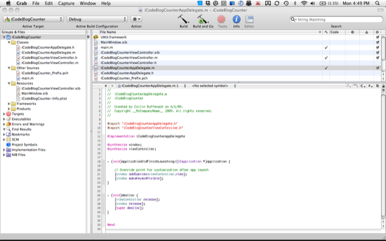The height and width of the screenshot is (241, 386).
Task: Click hammer column header in file list
Action: coord(326,32)
